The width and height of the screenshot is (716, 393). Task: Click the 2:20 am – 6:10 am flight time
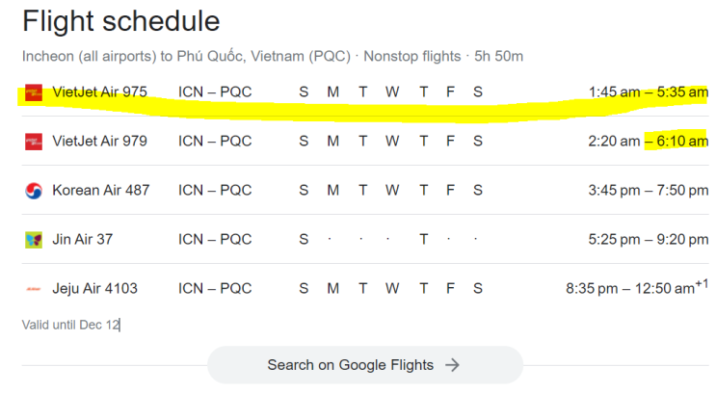tap(648, 142)
